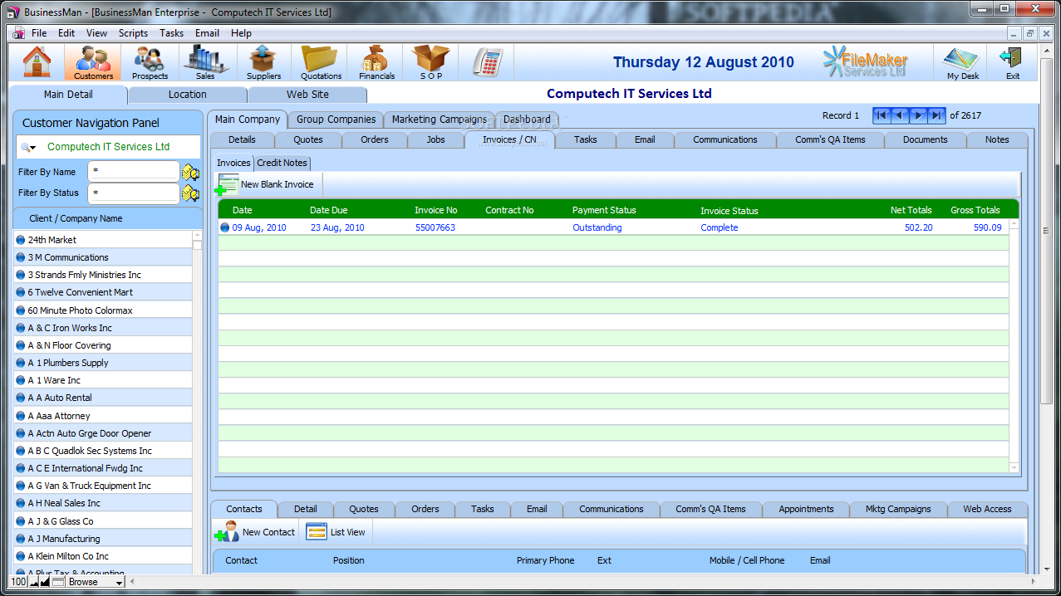The image size is (1061, 596).
Task: Select the Dashboard tab
Action: tap(527, 120)
